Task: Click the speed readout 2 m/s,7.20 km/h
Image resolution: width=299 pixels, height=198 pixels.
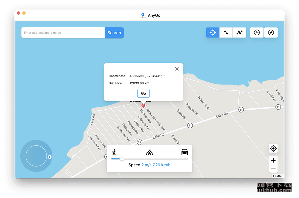Action: (x=156, y=165)
